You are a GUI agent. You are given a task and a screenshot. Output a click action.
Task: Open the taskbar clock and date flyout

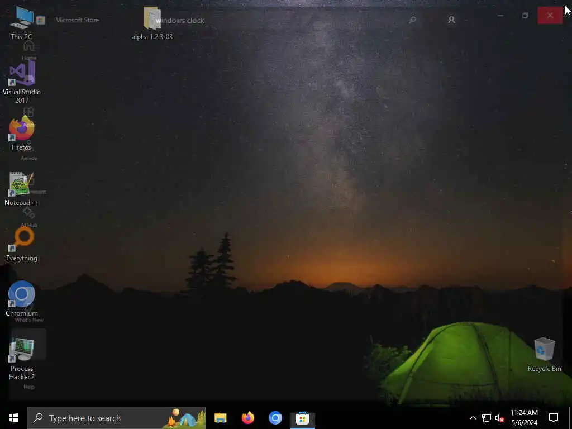[524, 418]
